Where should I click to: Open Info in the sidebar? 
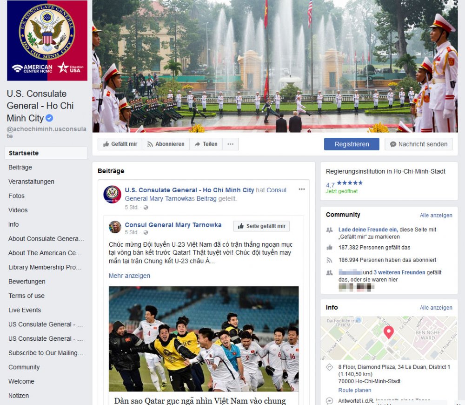[x=13, y=224]
